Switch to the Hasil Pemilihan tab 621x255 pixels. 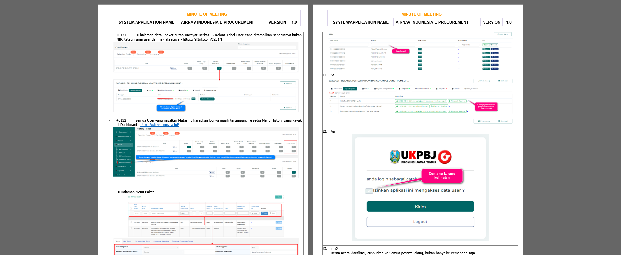point(423,89)
